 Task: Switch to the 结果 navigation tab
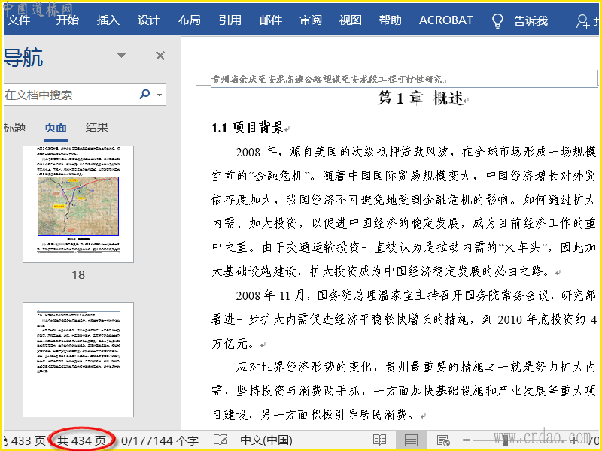pyautogui.click(x=97, y=127)
